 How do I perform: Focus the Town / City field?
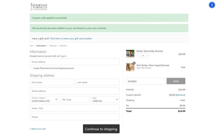pos(75,108)
